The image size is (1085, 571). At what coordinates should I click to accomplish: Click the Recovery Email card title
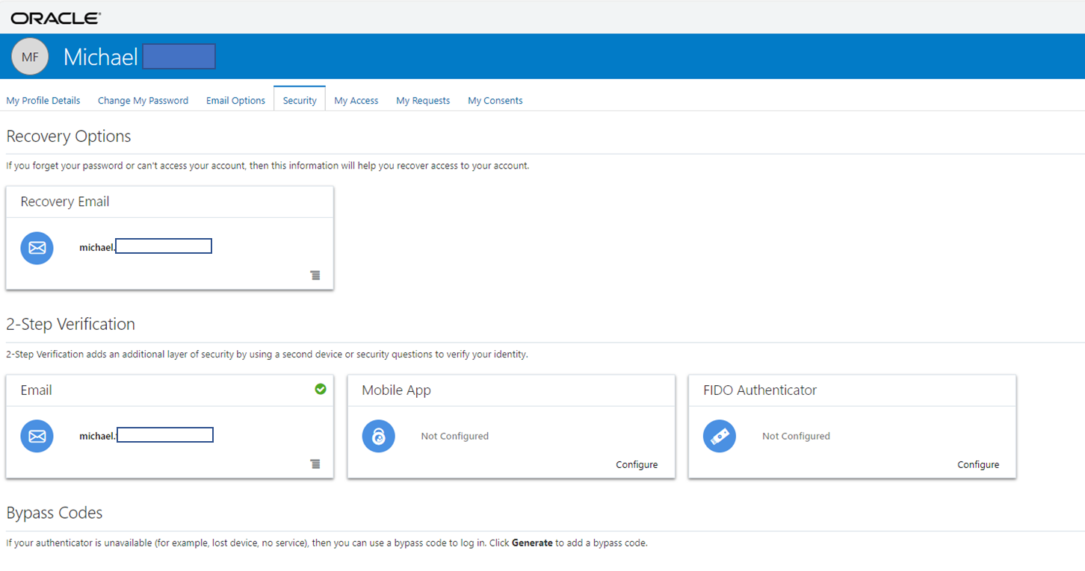click(x=65, y=202)
